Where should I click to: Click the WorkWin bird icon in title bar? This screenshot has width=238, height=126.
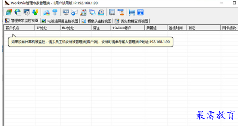7,3
